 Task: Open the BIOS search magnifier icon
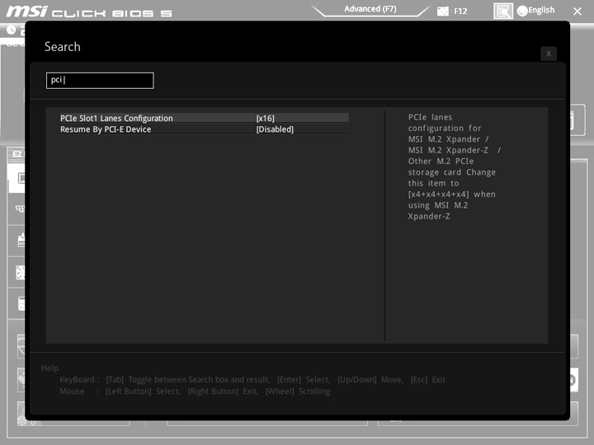(503, 11)
